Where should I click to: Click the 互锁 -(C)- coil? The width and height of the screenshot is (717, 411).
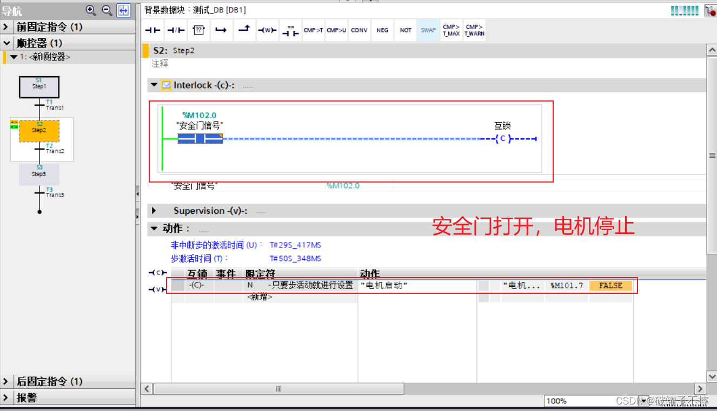pos(502,139)
